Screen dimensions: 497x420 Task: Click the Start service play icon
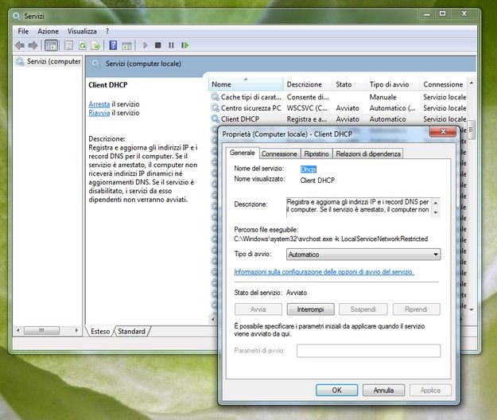(146, 45)
